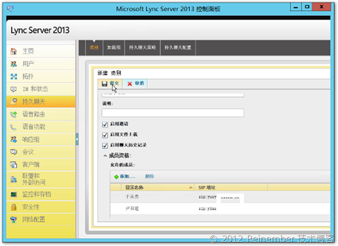Click the red X cancel icon
Image resolution: width=338 pixels, height=246 pixels.
[130, 84]
